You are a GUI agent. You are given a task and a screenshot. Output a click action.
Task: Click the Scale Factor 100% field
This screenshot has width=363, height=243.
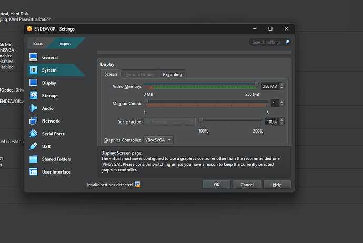tap(273, 121)
